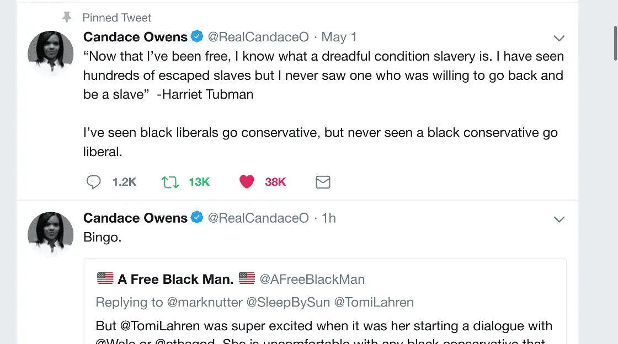Click the pin icon beside Pinned Tweet
Viewport: 618px width, 344px height.
click(x=67, y=18)
